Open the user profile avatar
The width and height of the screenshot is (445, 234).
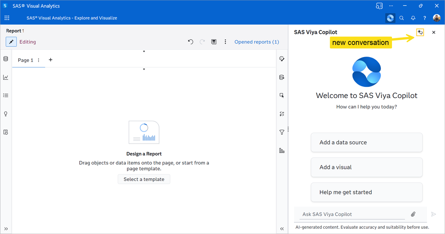click(x=437, y=18)
